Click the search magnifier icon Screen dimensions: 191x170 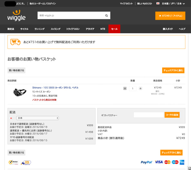tap(106, 15)
